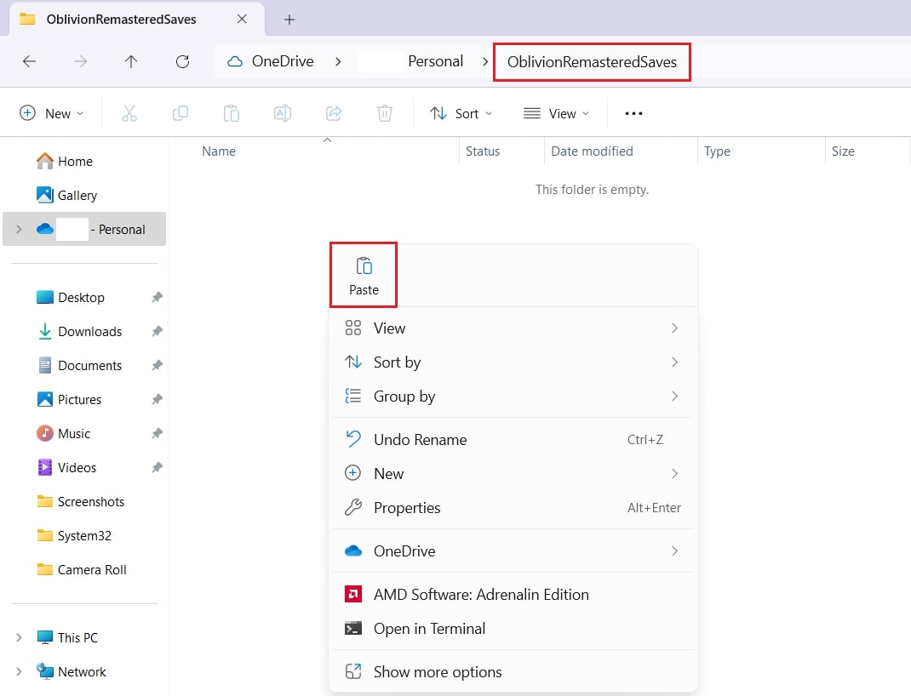Open the View submenu in context menu

click(x=513, y=328)
